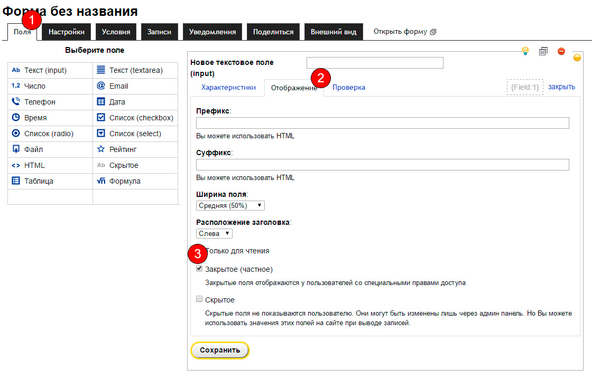Choose the Формула field type
This screenshot has width=592, height=379.
tap(124, 181)
